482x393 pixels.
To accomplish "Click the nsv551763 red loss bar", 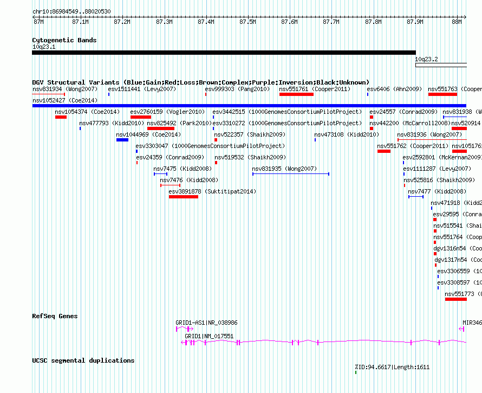I will [x=442, y=94].
